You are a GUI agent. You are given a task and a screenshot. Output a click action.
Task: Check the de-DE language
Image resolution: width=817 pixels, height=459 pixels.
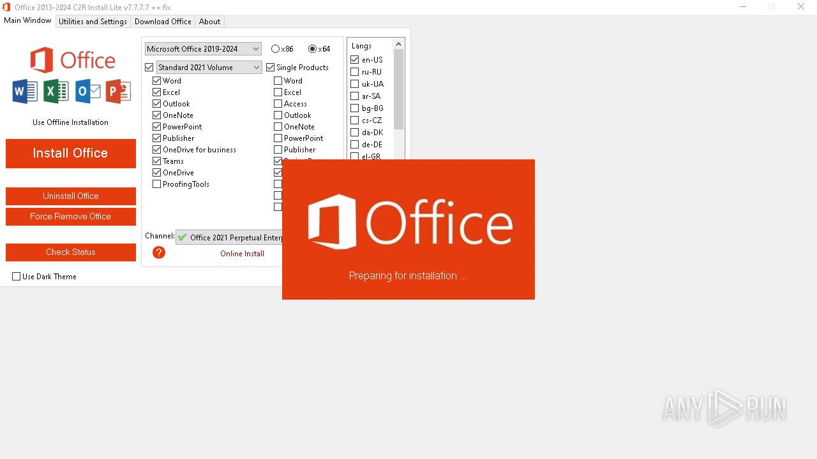pyautogui.click(x=355, y=145)
